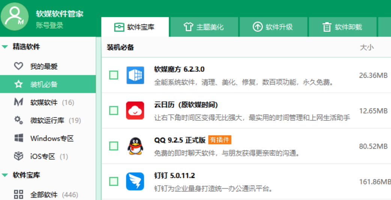The height and width of the screenshot is (200, 391).
Task: Click the user avatar profile icon
Action: [x=15, y=17]
